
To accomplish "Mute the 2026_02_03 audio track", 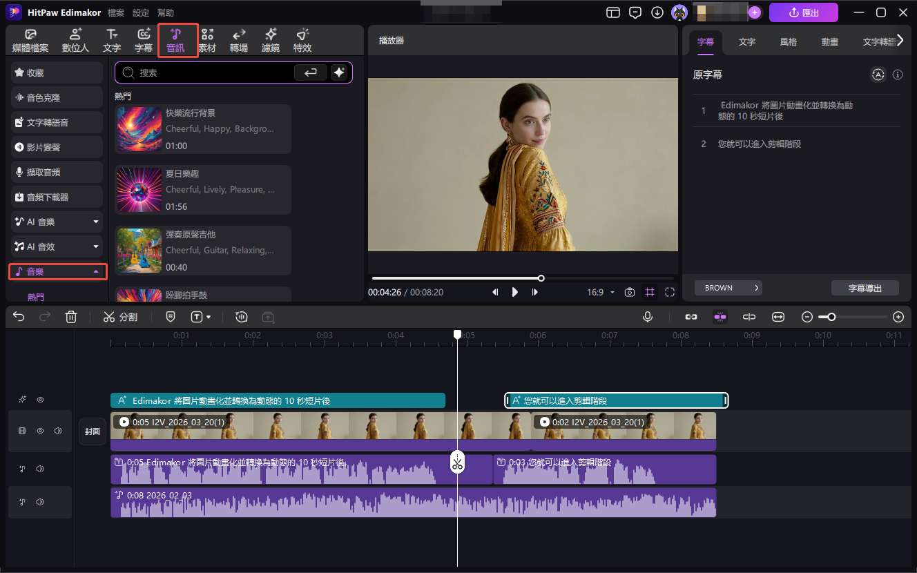I will tap(40, 502).
